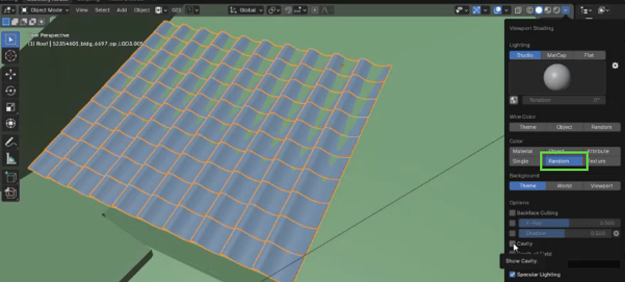Set background to World
The image size is (625, 282).
(565, 186)
